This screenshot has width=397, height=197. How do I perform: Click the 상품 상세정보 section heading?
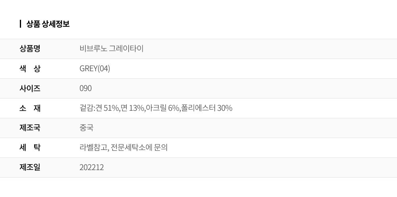pos(48,24)
